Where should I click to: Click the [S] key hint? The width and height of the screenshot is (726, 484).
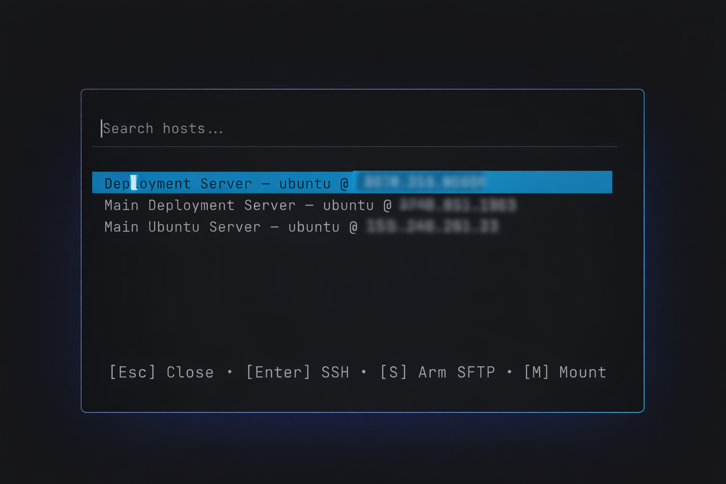point(393,372)
